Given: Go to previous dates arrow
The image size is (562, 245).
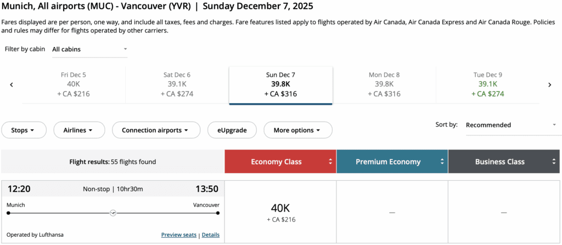Looking at the screenshot, I should pyautogui.click(x=12, y=84).
